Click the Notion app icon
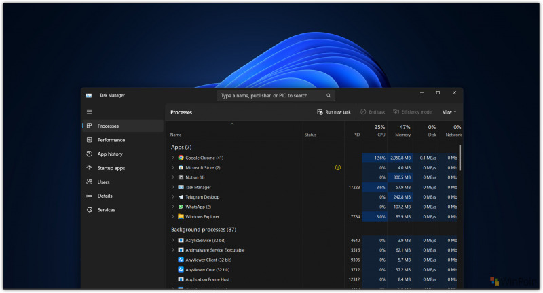The width and height of the screenshot is (543, 293). [x=181, y=177]
